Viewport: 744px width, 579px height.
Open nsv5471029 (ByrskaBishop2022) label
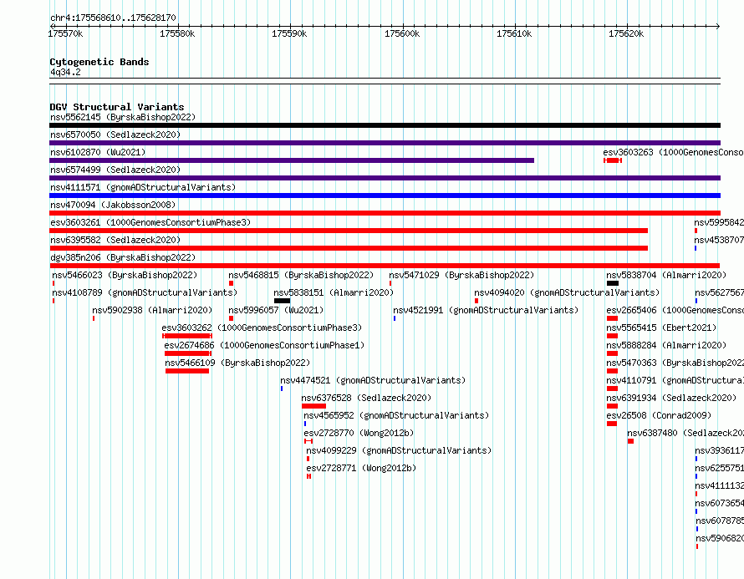tap(461, 275)
